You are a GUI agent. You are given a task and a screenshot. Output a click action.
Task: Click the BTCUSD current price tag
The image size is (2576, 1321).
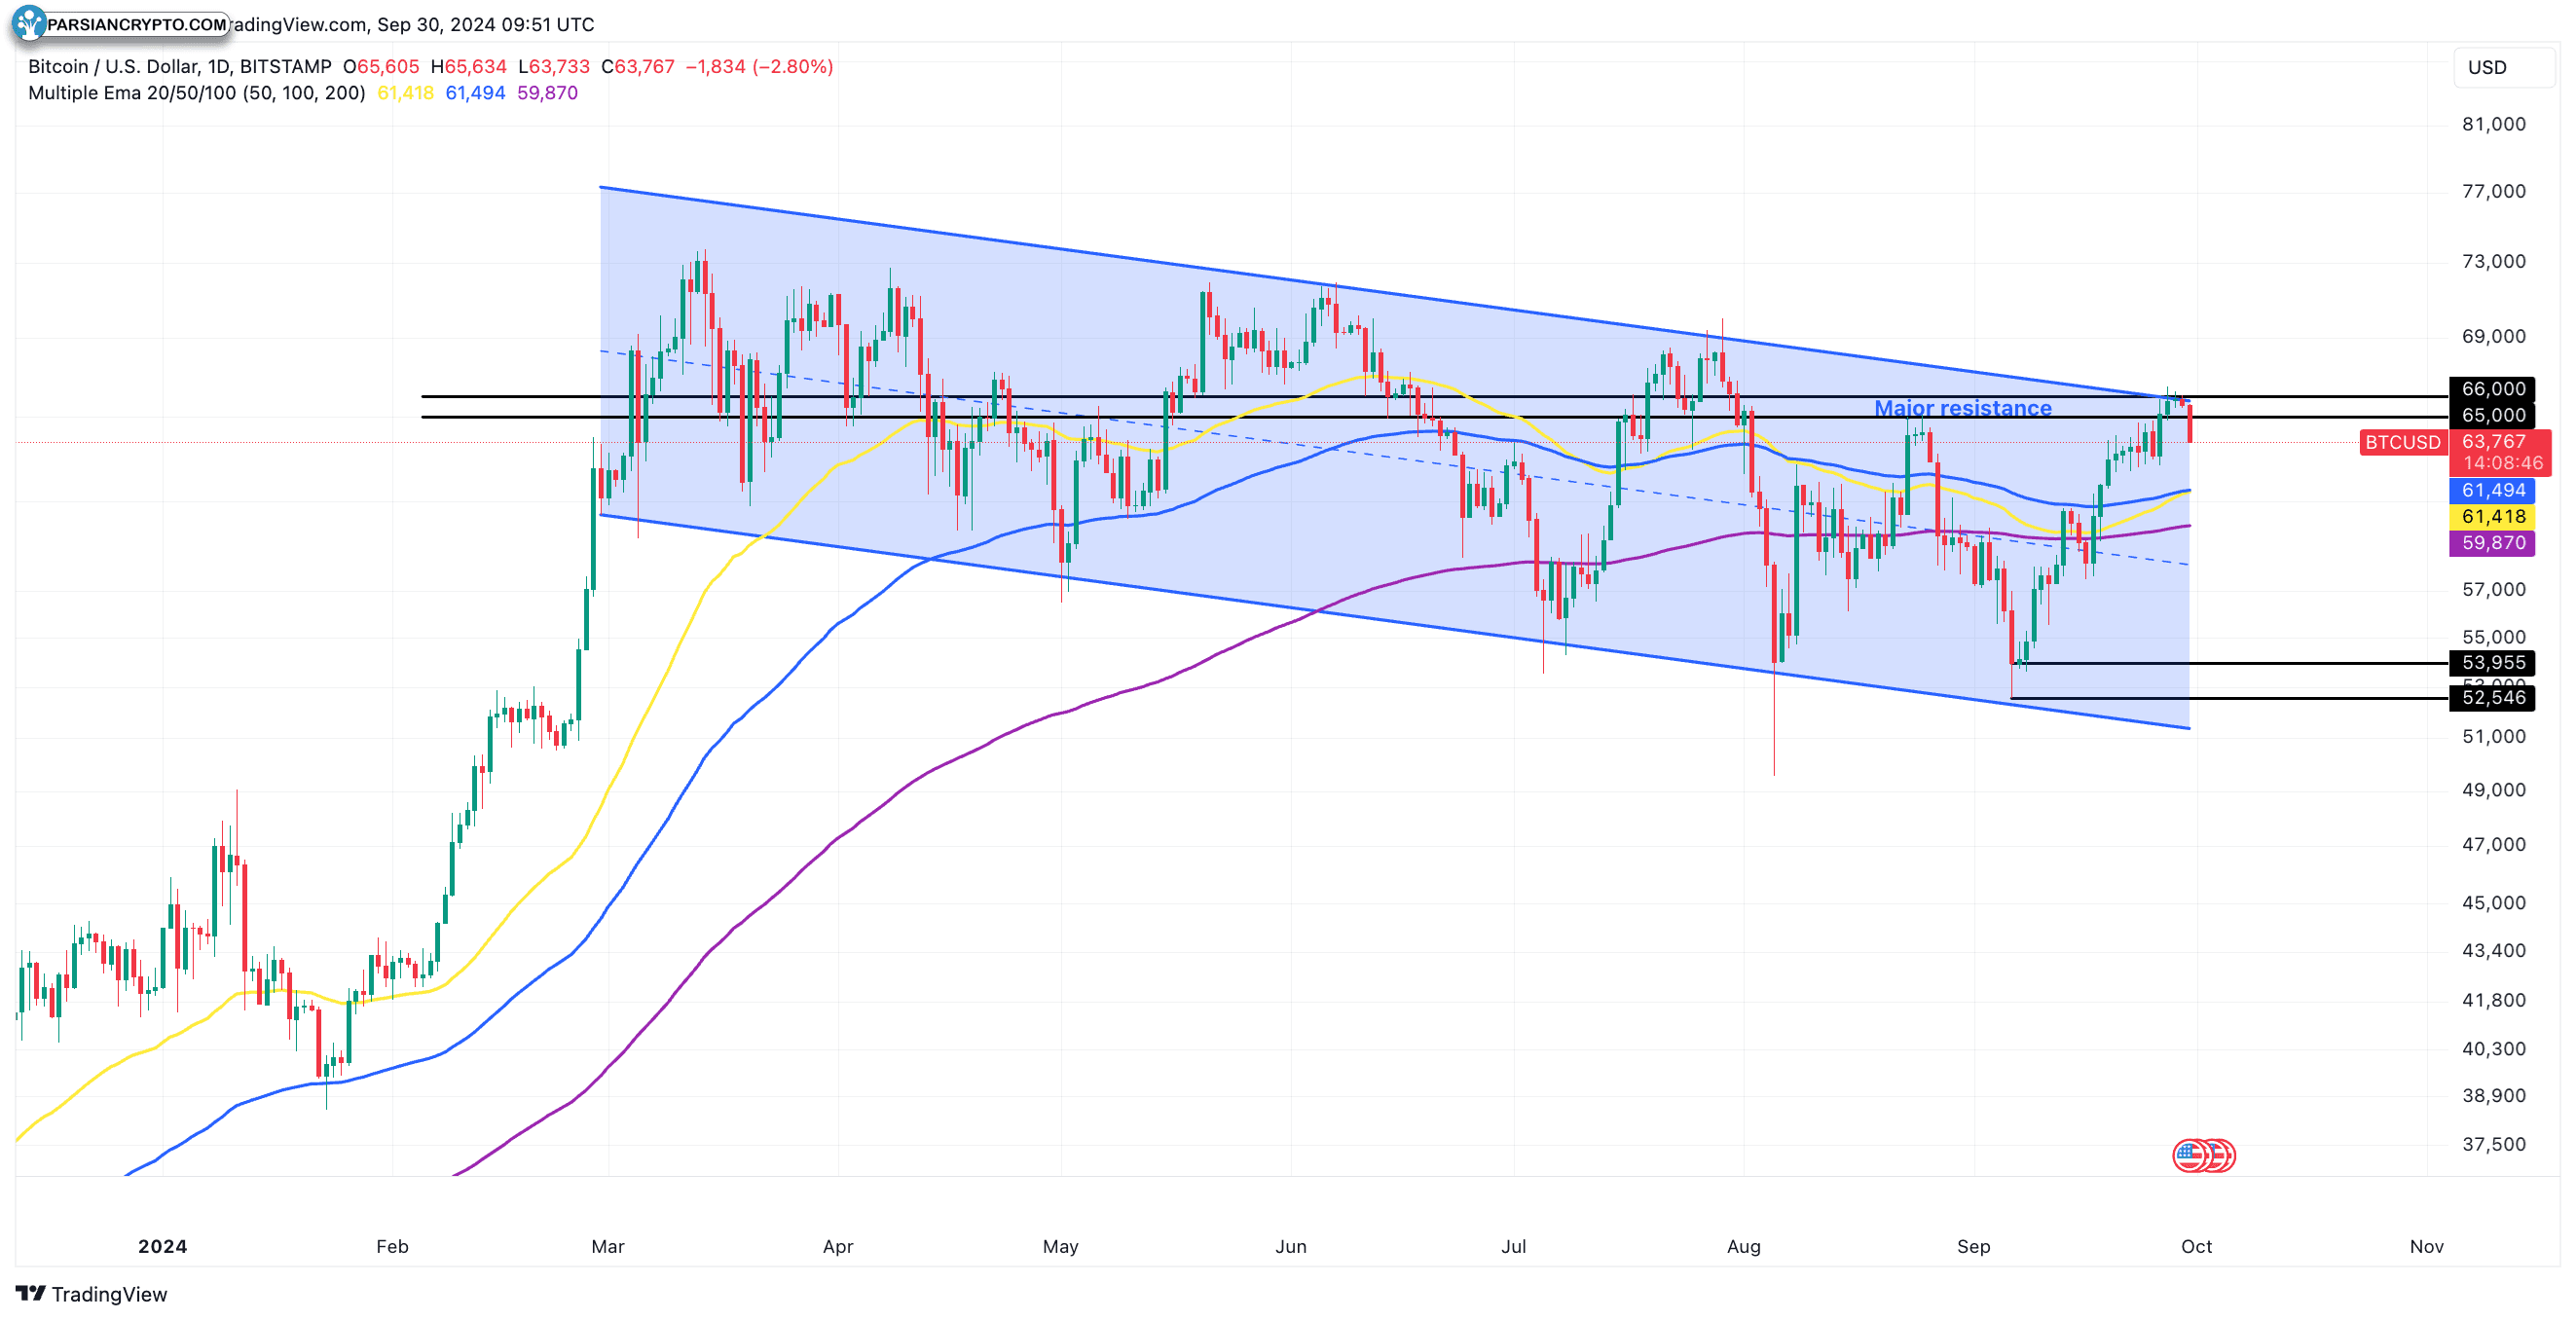pyautogui.click(x=2402, y=442)
